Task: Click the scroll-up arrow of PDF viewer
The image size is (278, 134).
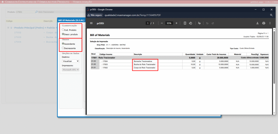Action: [274, 30]
